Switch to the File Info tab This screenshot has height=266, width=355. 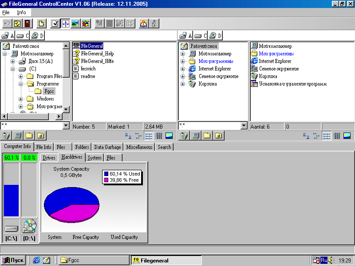pos(43,147)
